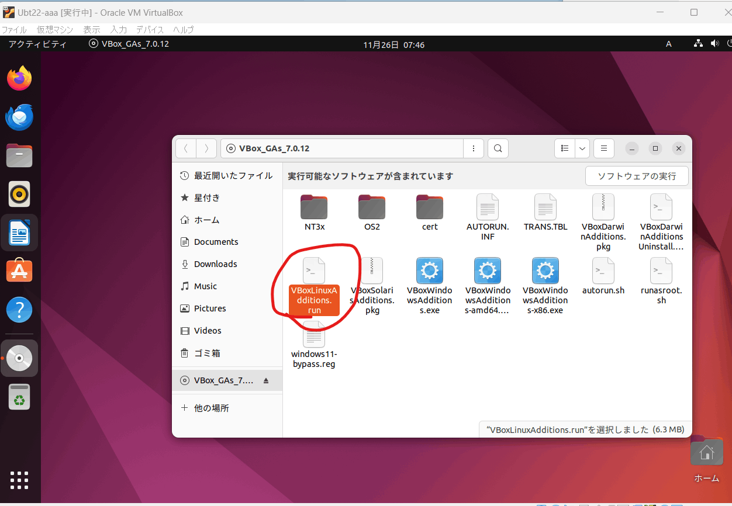Select VBoxSolarisAdditions.pkg archive icon
Image resolution: width=732 pixels, height=506 pixels.
(x=372, y=271)
